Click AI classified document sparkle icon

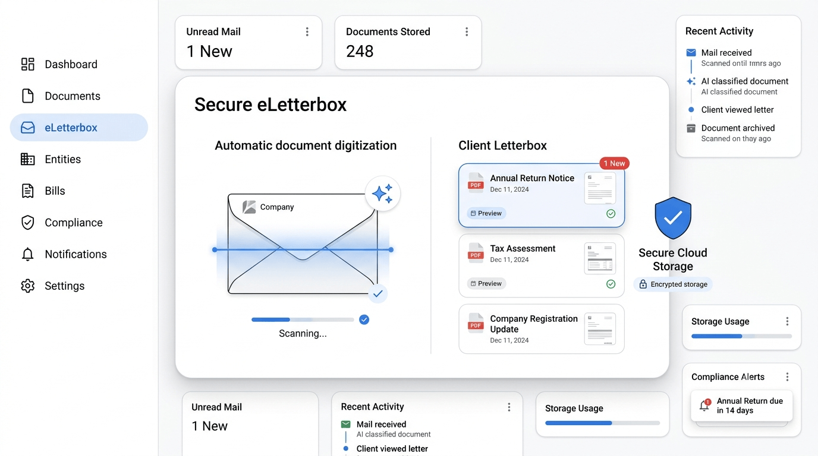(x=691, y=81)
